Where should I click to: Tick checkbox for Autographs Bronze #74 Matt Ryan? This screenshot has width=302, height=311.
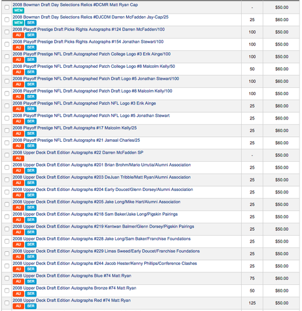(x=7, y=290)
